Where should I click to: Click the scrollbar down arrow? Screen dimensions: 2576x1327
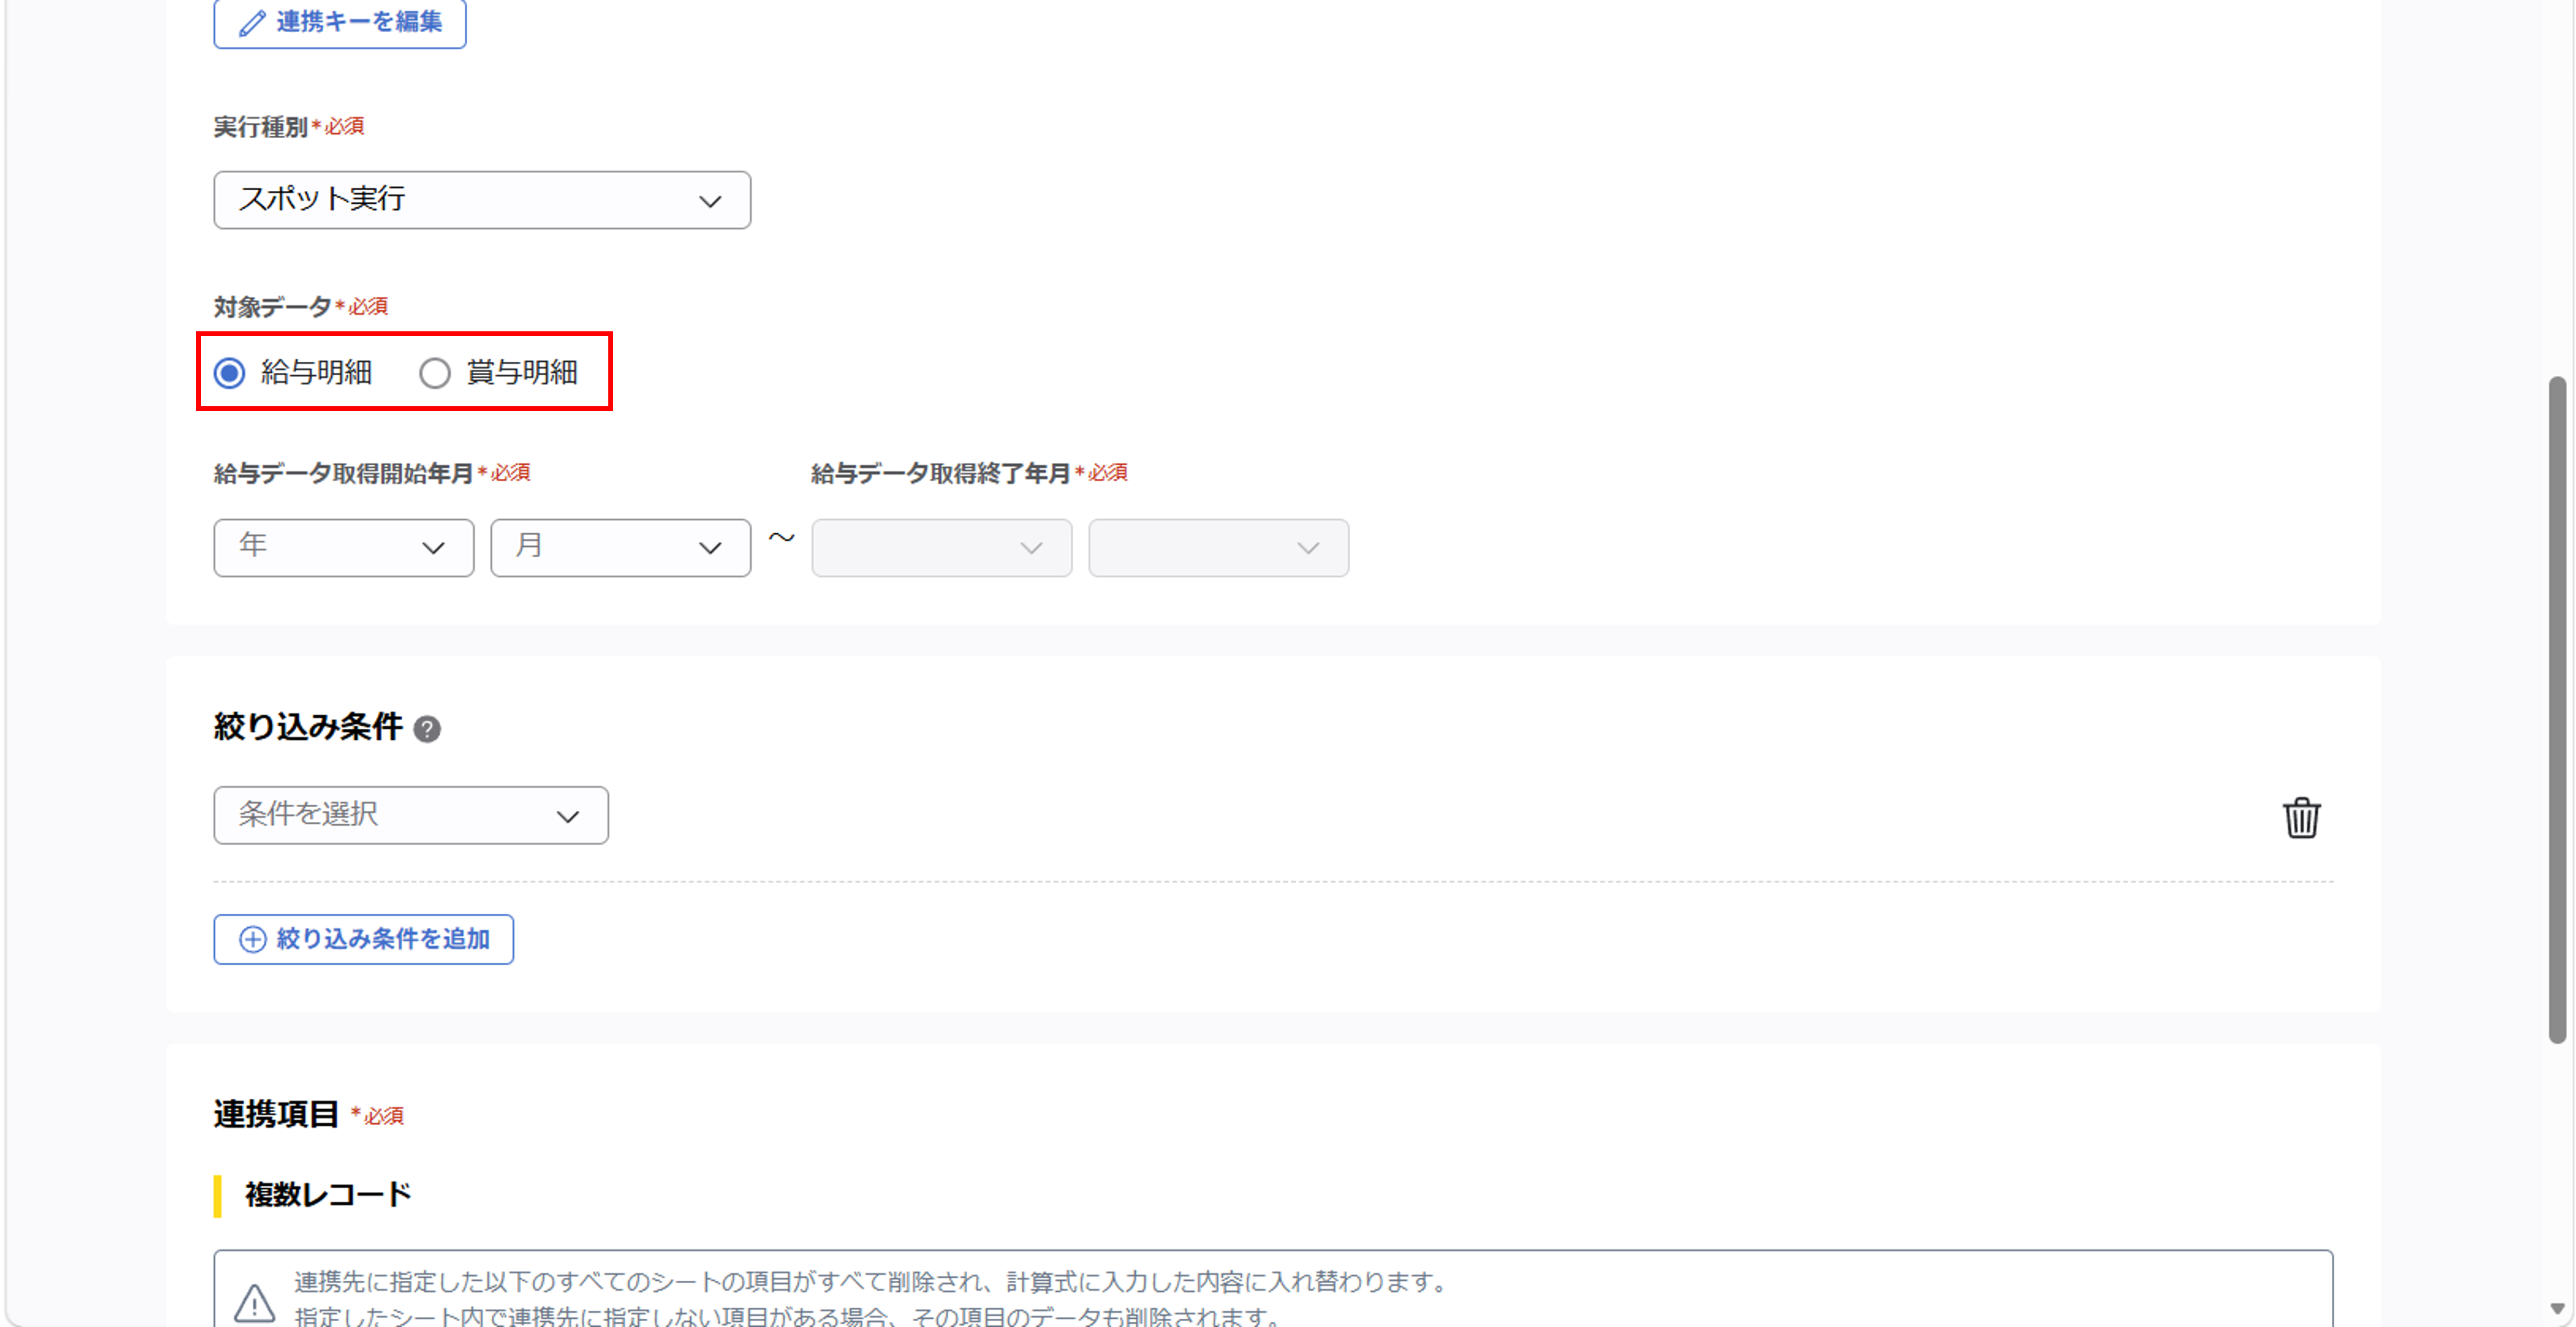click(x=2557, y=1309)
